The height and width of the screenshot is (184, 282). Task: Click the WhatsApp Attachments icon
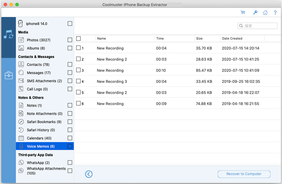click(x=21, y=171)
